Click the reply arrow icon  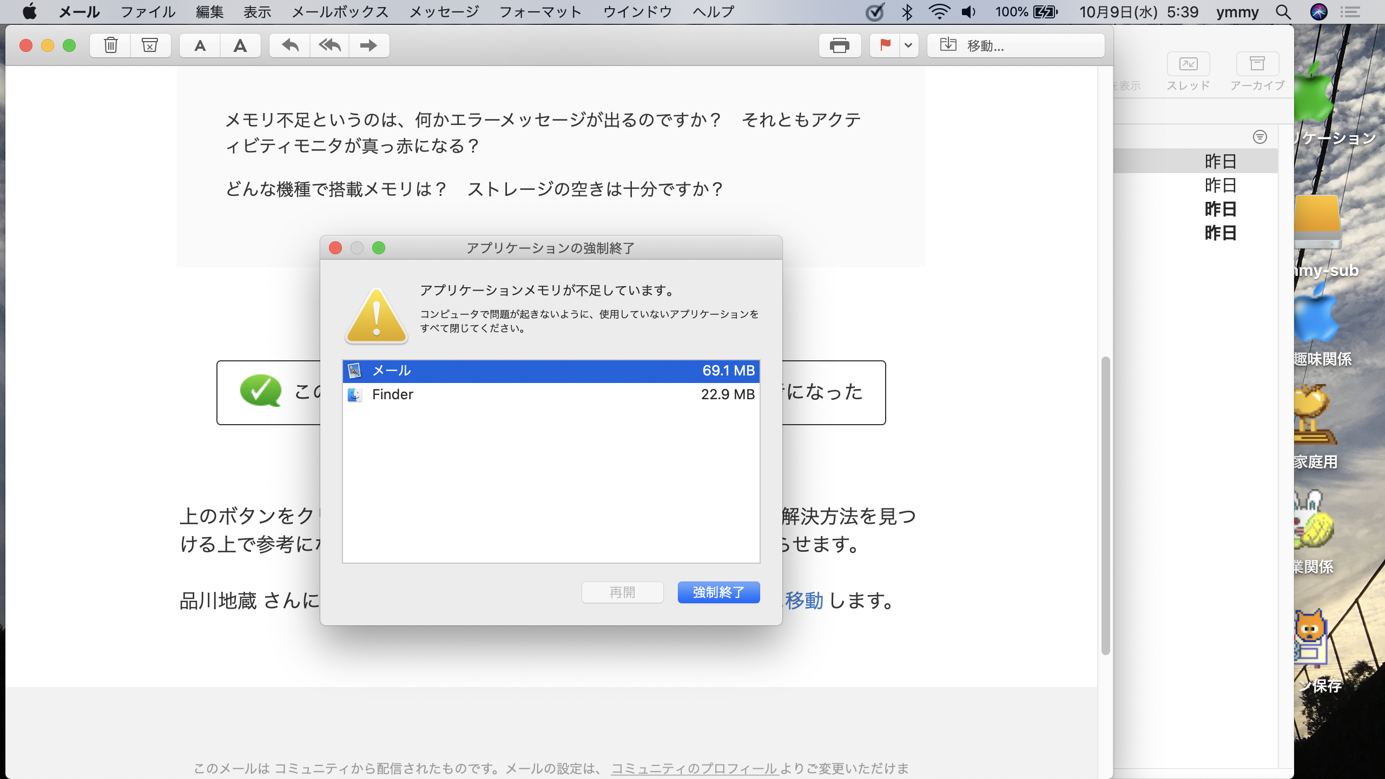point(290,45)
